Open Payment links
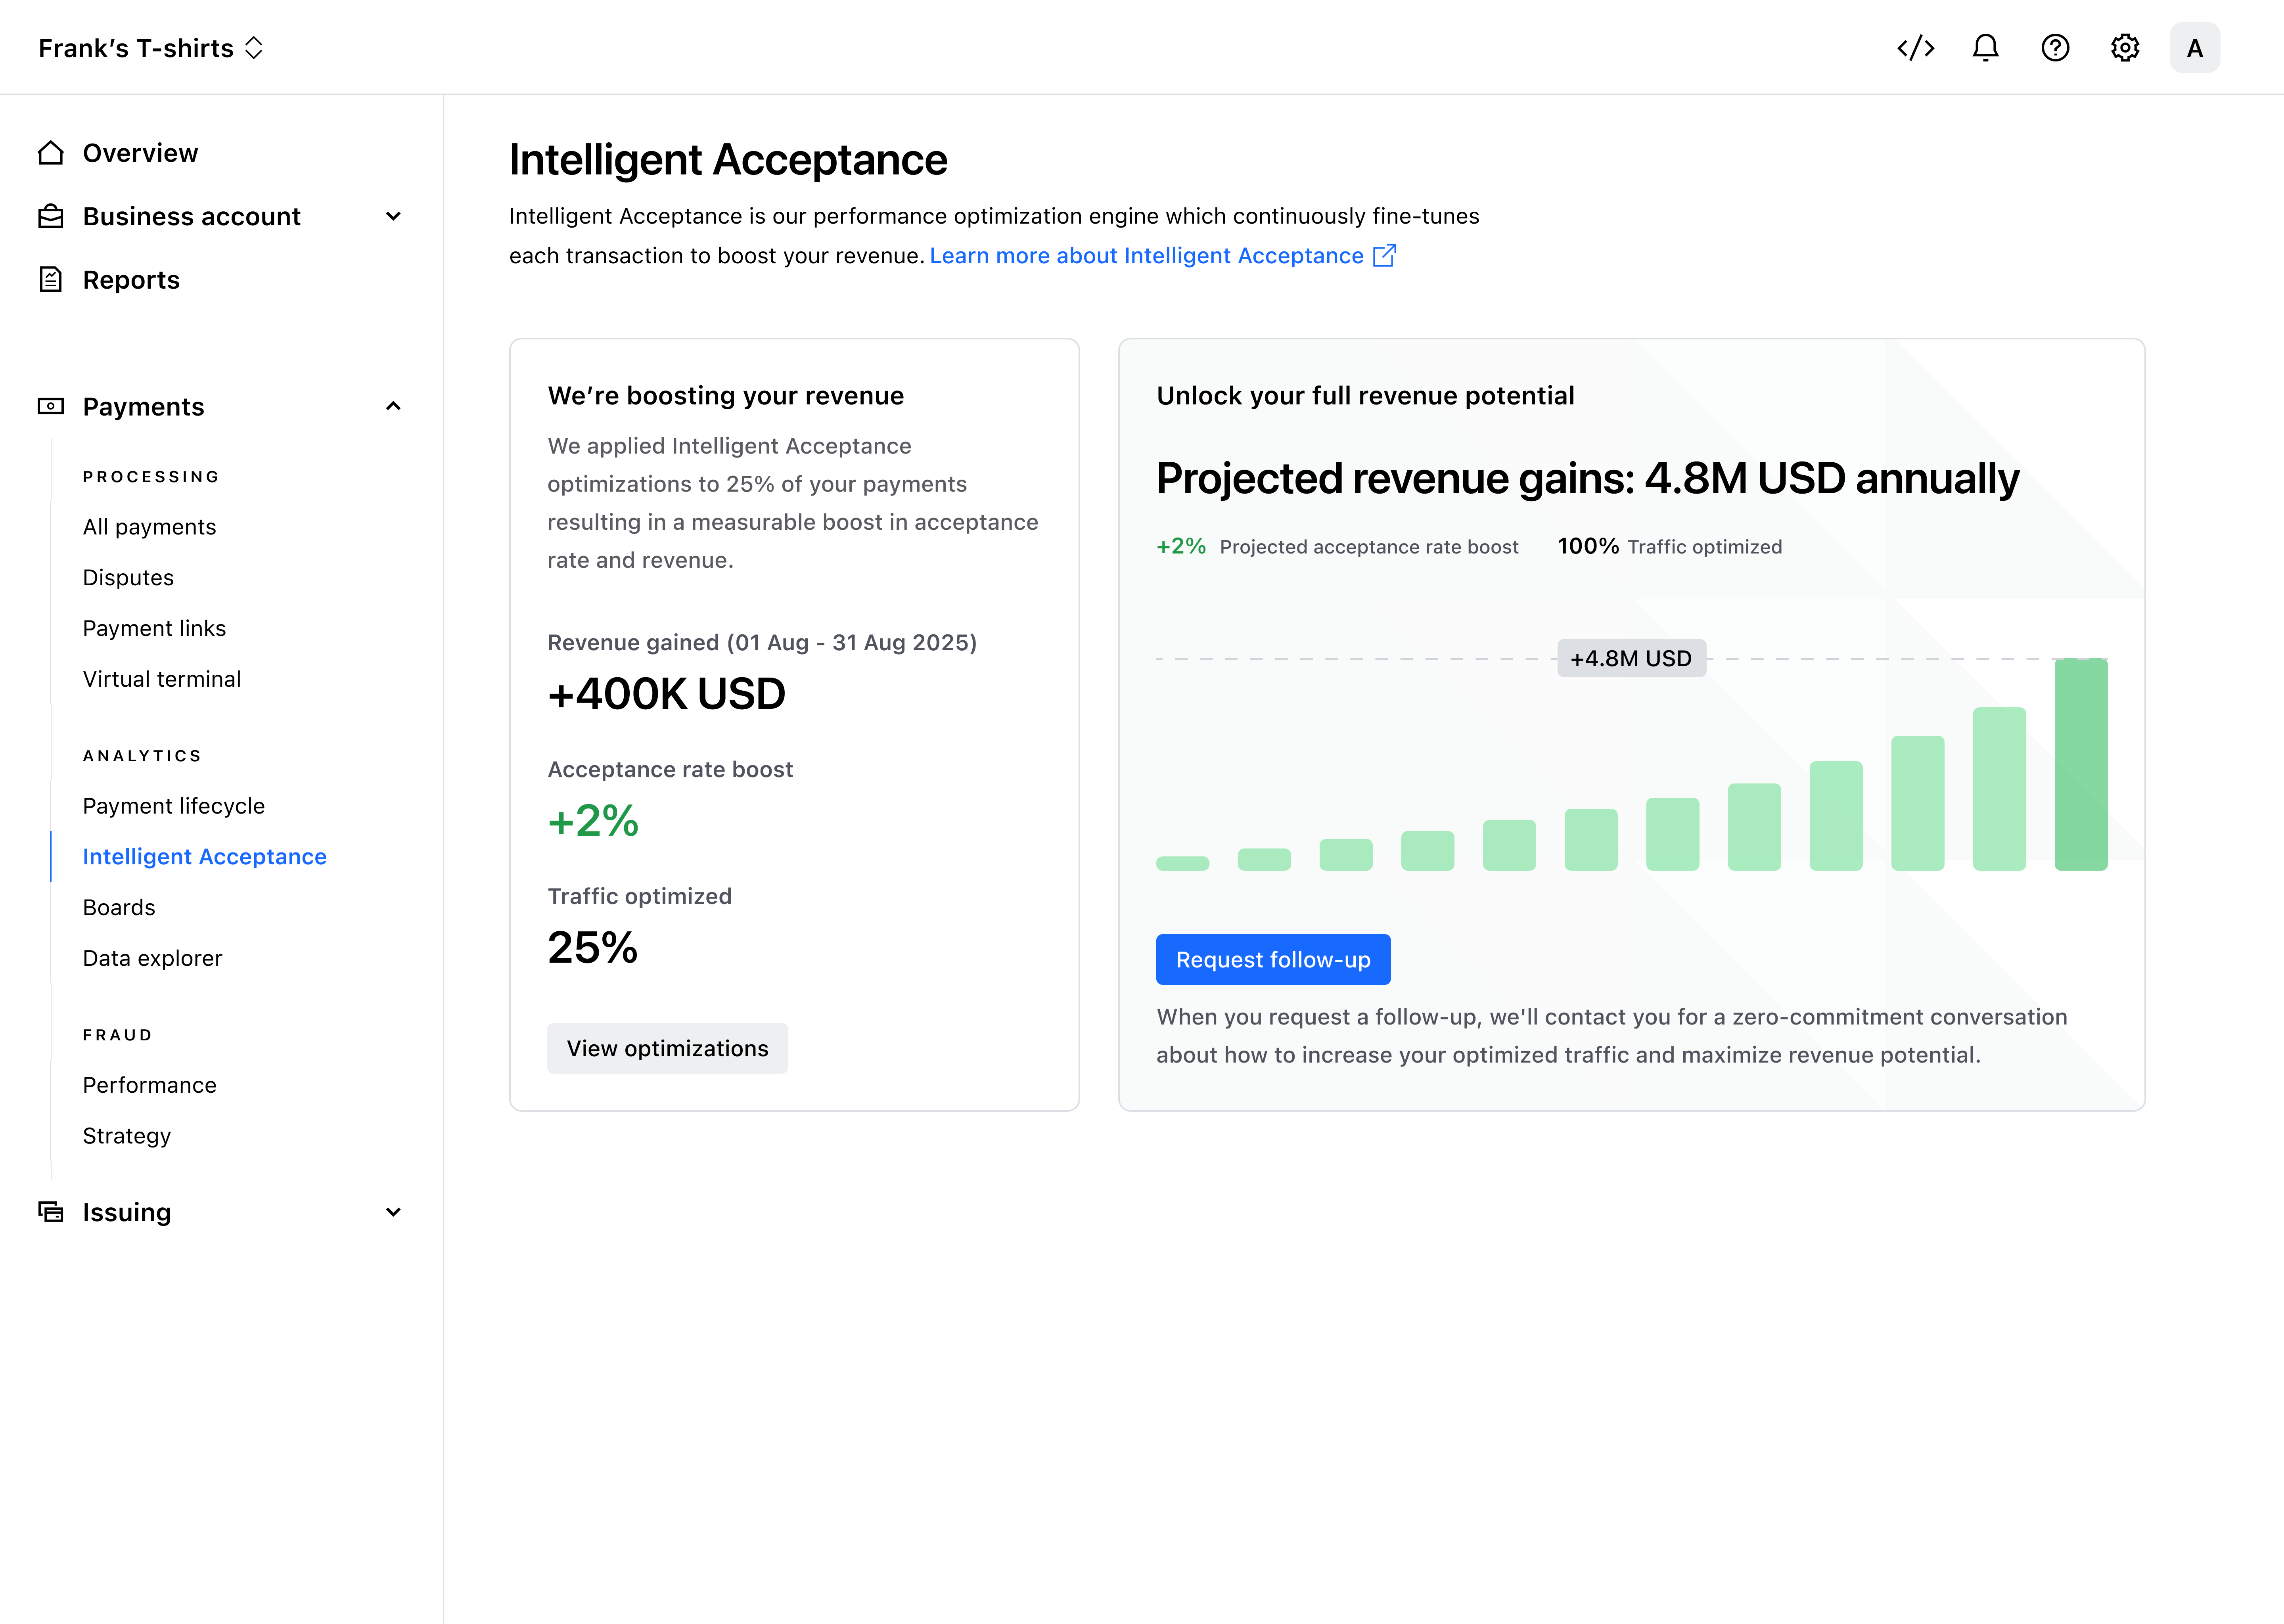 (x=154, y=628)
